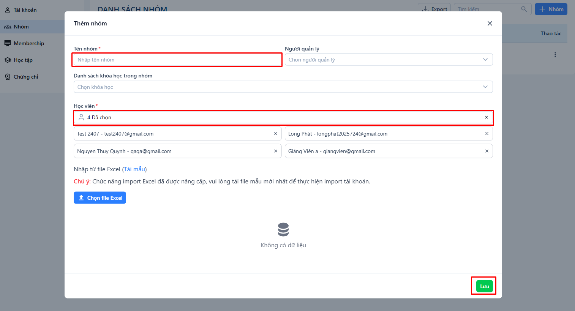The image size is (575, 311).
Task: Click the Tên nhóm input field
Action: click(177, 60)
